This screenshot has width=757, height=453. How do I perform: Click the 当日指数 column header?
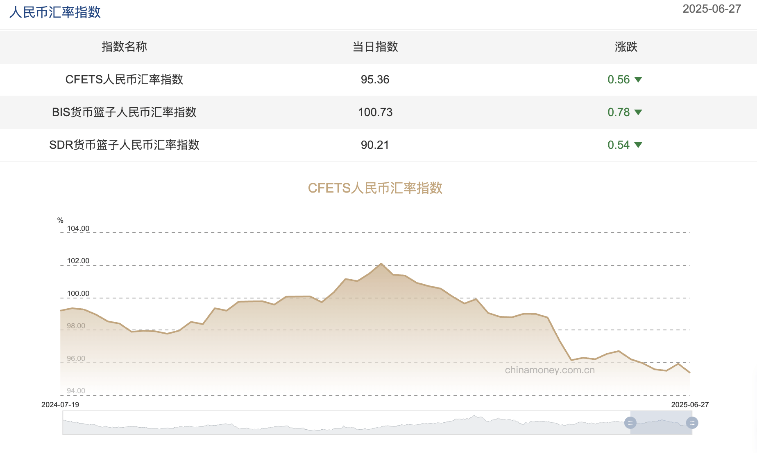tap(375, 47)
